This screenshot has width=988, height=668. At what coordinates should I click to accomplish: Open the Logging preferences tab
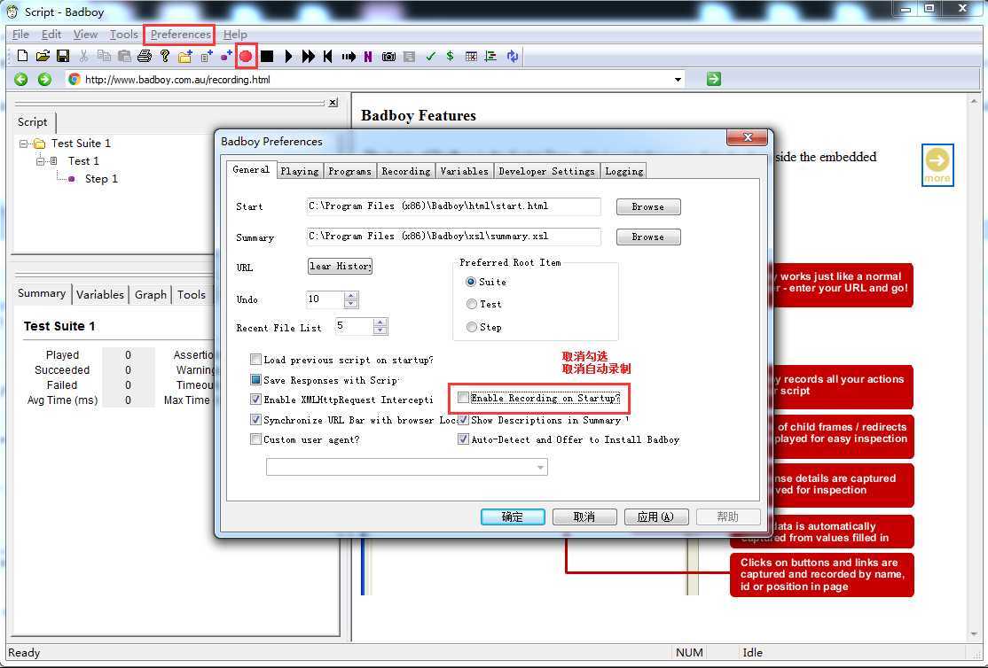(x=623, y=171)
